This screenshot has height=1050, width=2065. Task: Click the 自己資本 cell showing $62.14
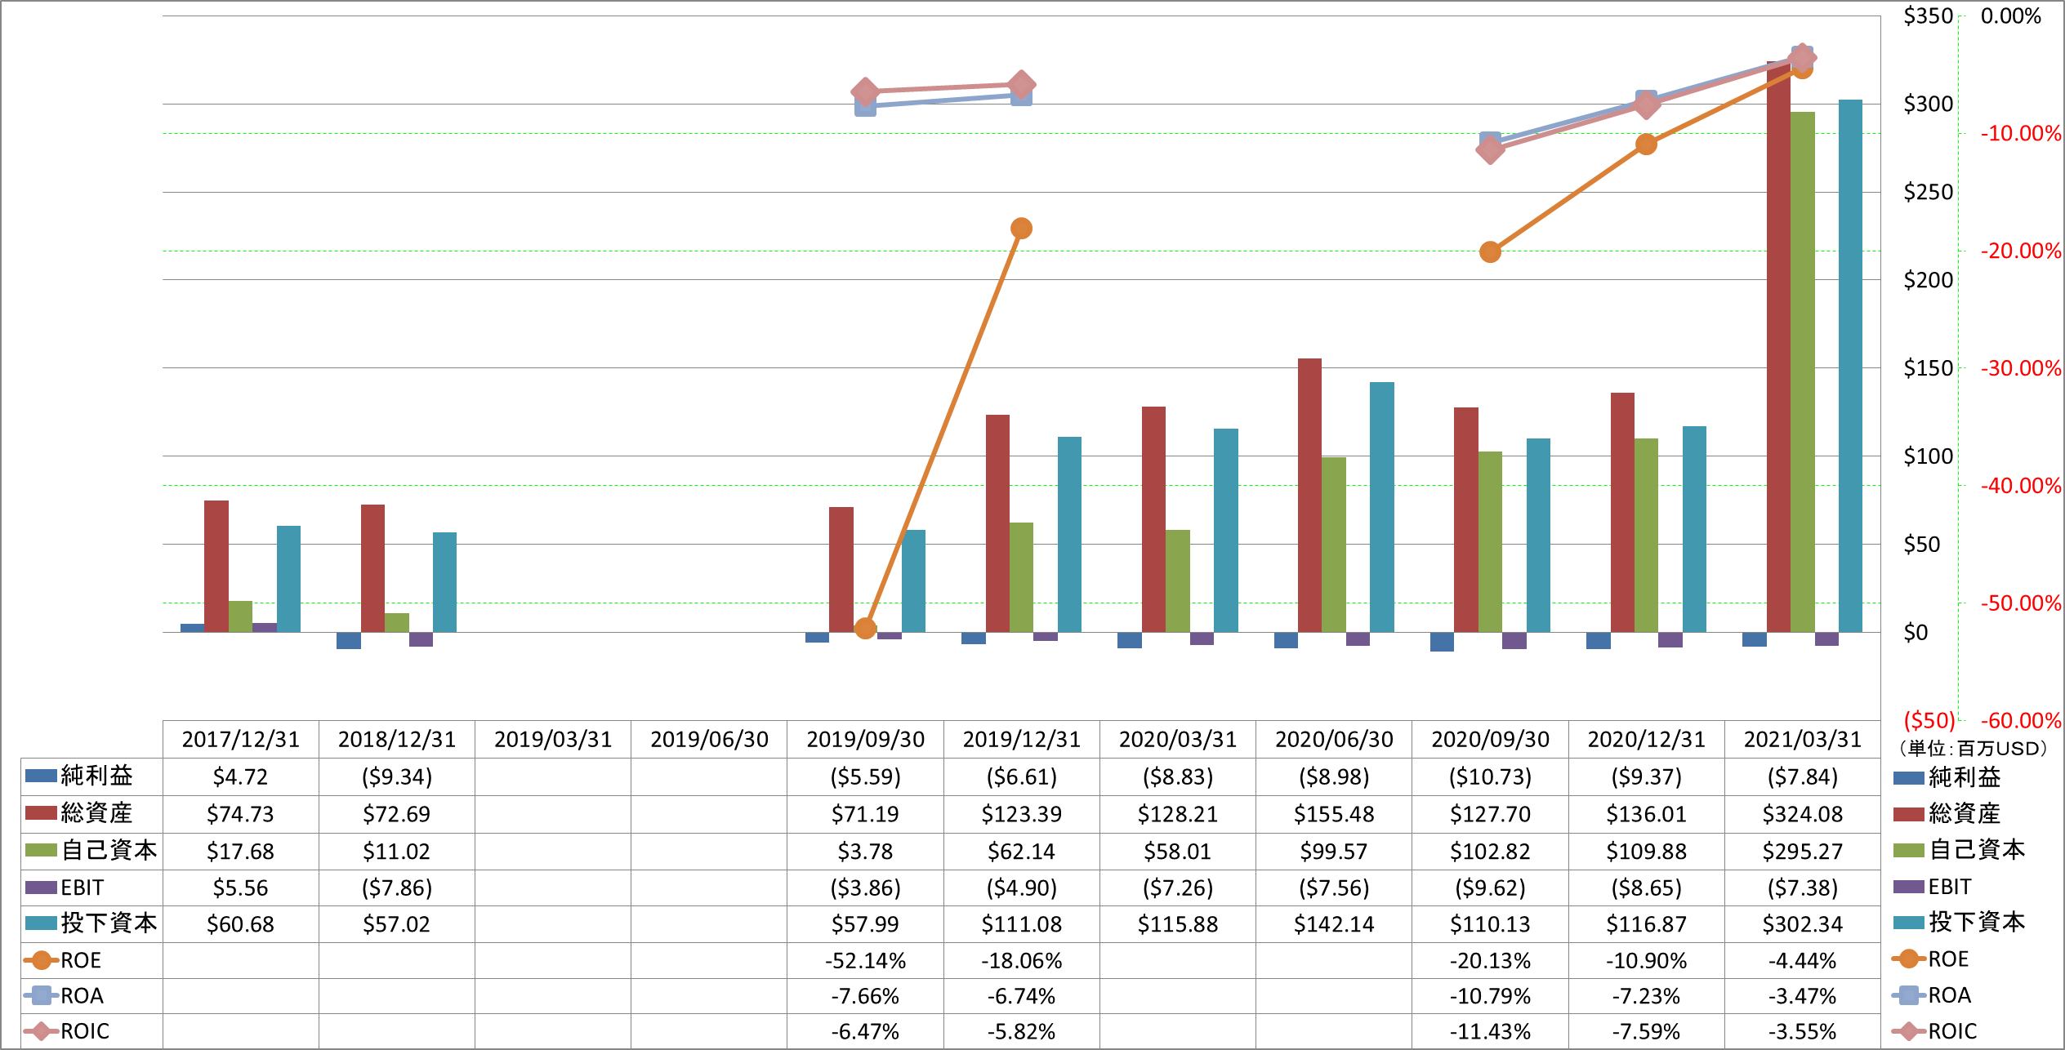pos(1021,852)
